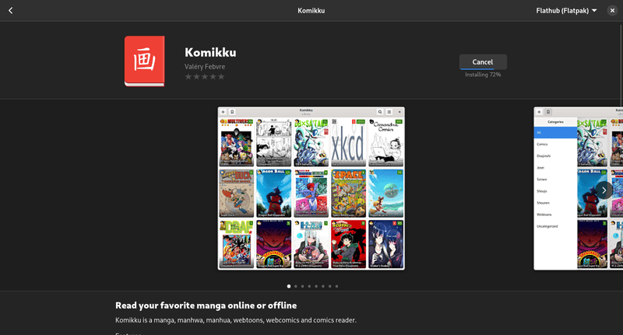Click the first rating star
Viewport: 623px width, 335px height.
[188, 77]
